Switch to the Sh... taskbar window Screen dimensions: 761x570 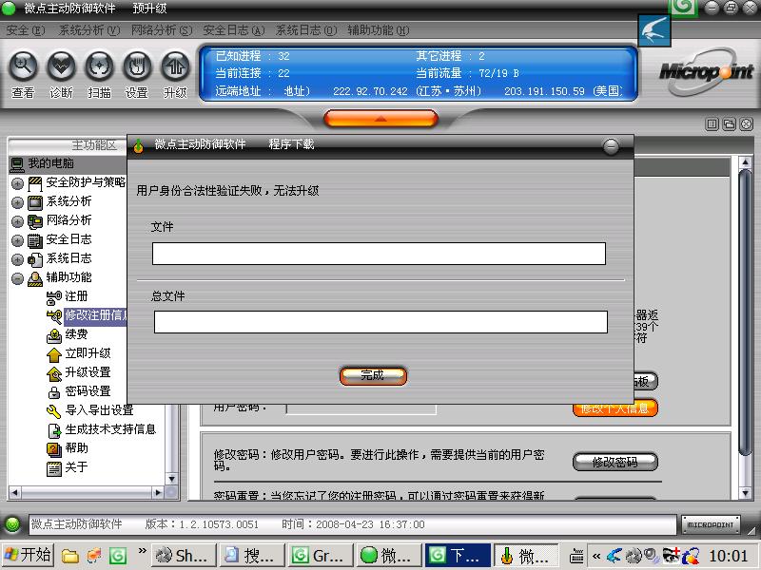(182, 556)
